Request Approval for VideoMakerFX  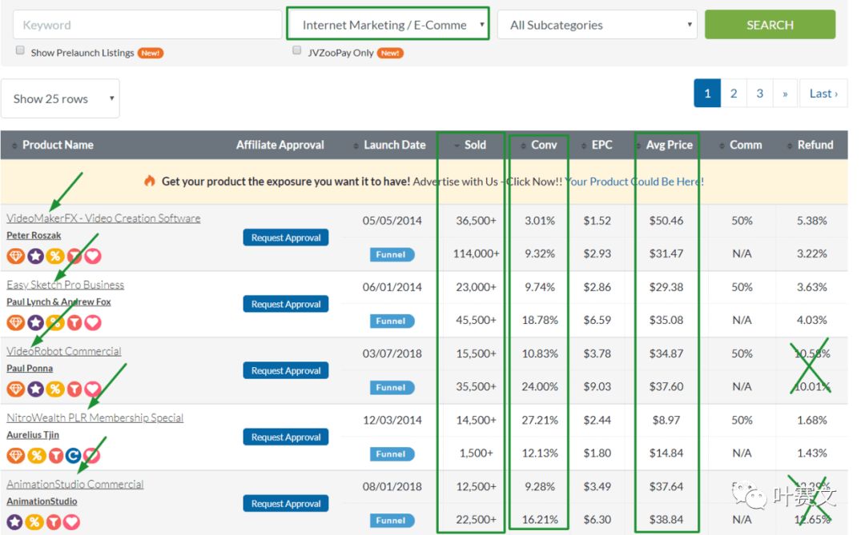286,238
